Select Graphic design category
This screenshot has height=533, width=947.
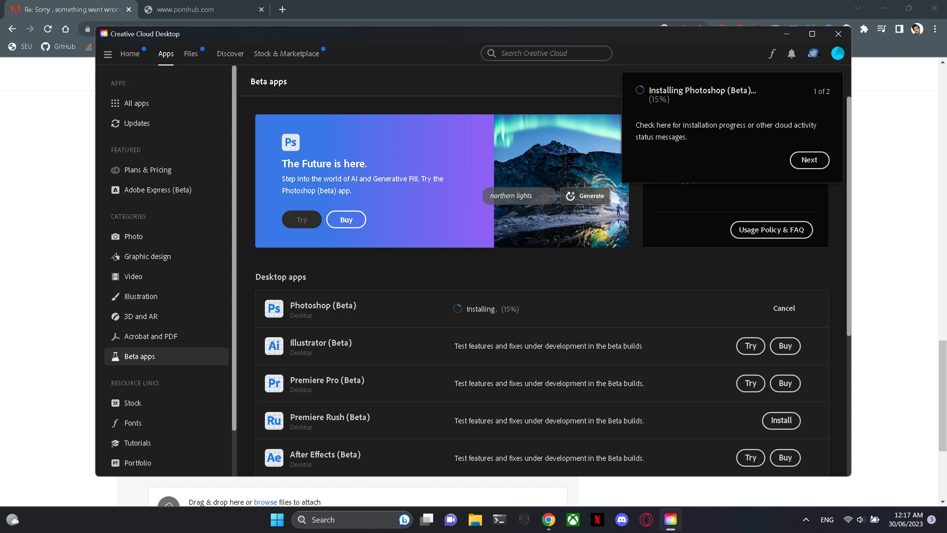point(147,257)
